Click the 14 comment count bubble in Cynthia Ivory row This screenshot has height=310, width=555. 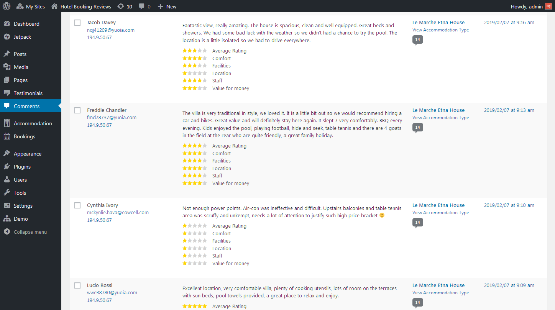[x=417, y=223]
